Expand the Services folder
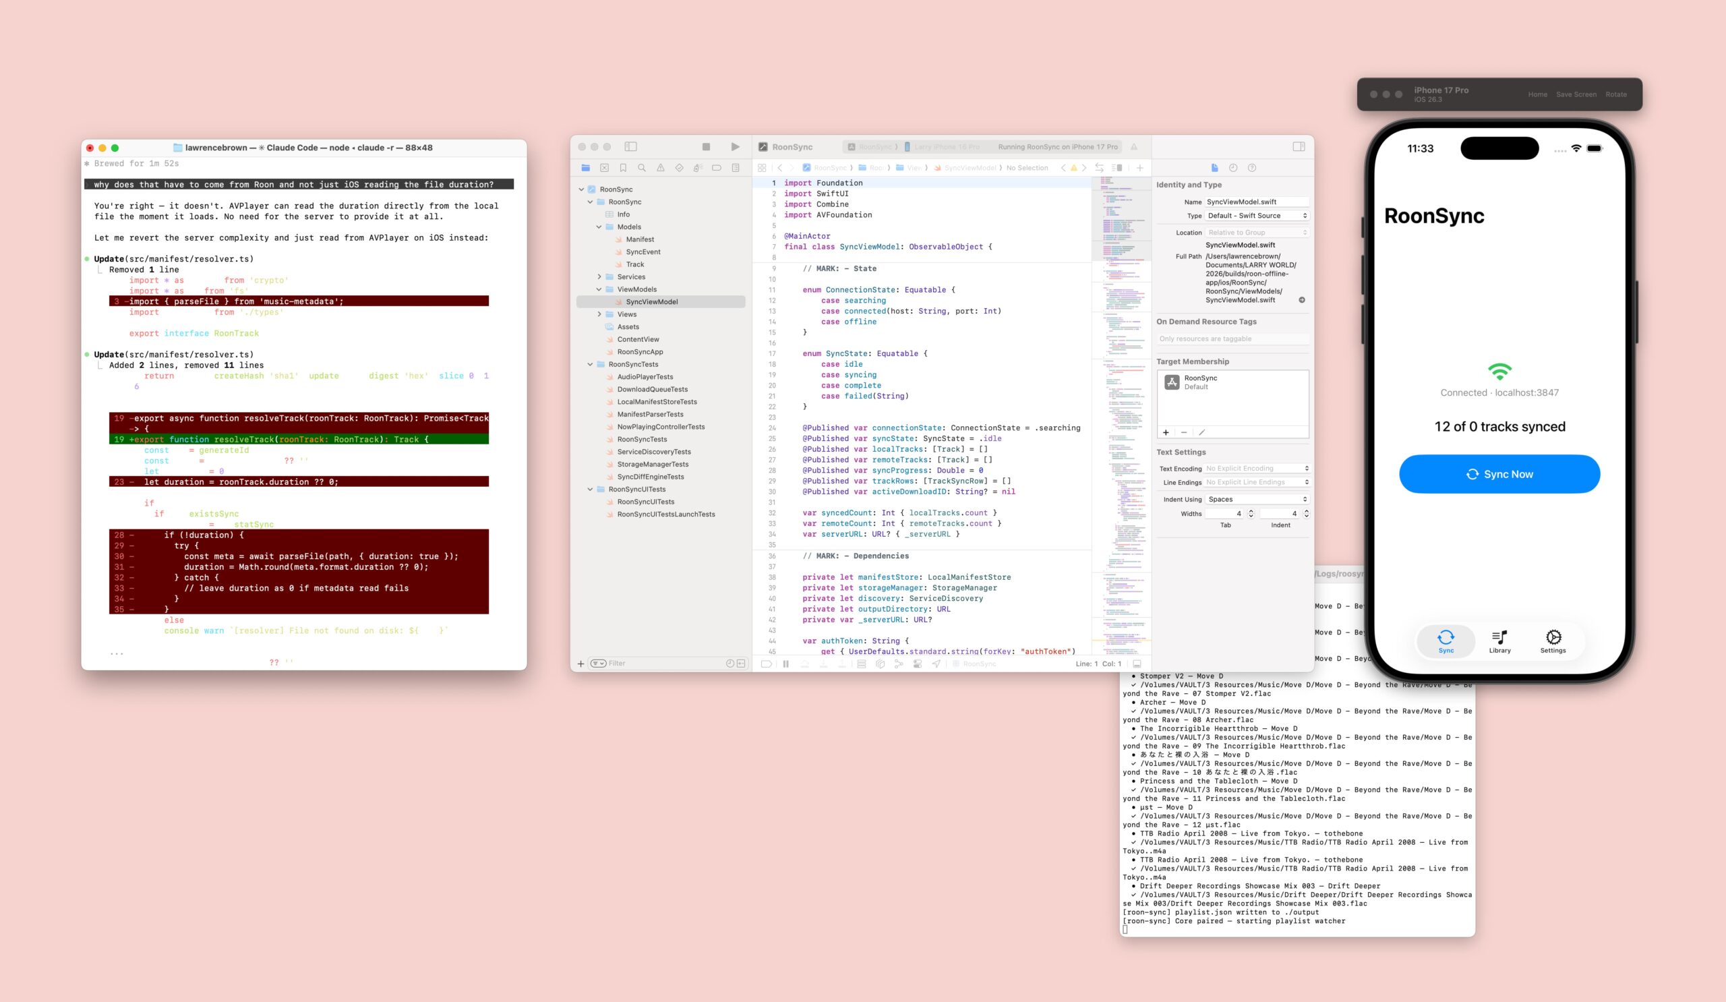The image size is (1726, 1002). tap(599, 276)
